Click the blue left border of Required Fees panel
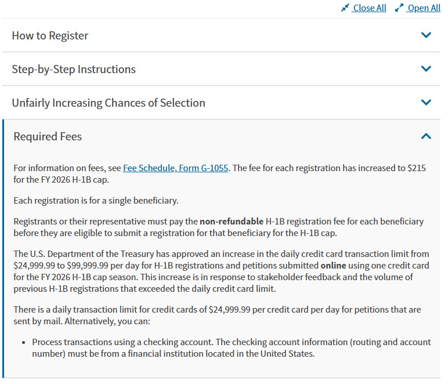Viewport: 448px width, 384px height. tap(3, 249)
